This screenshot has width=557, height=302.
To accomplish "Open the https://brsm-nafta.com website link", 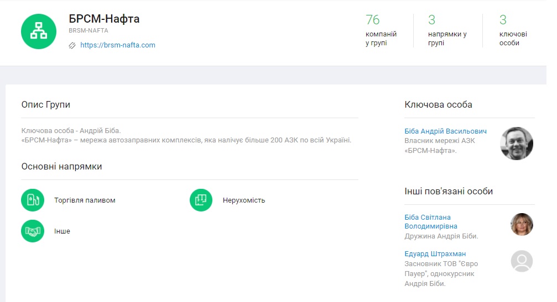I will [118, 45].
